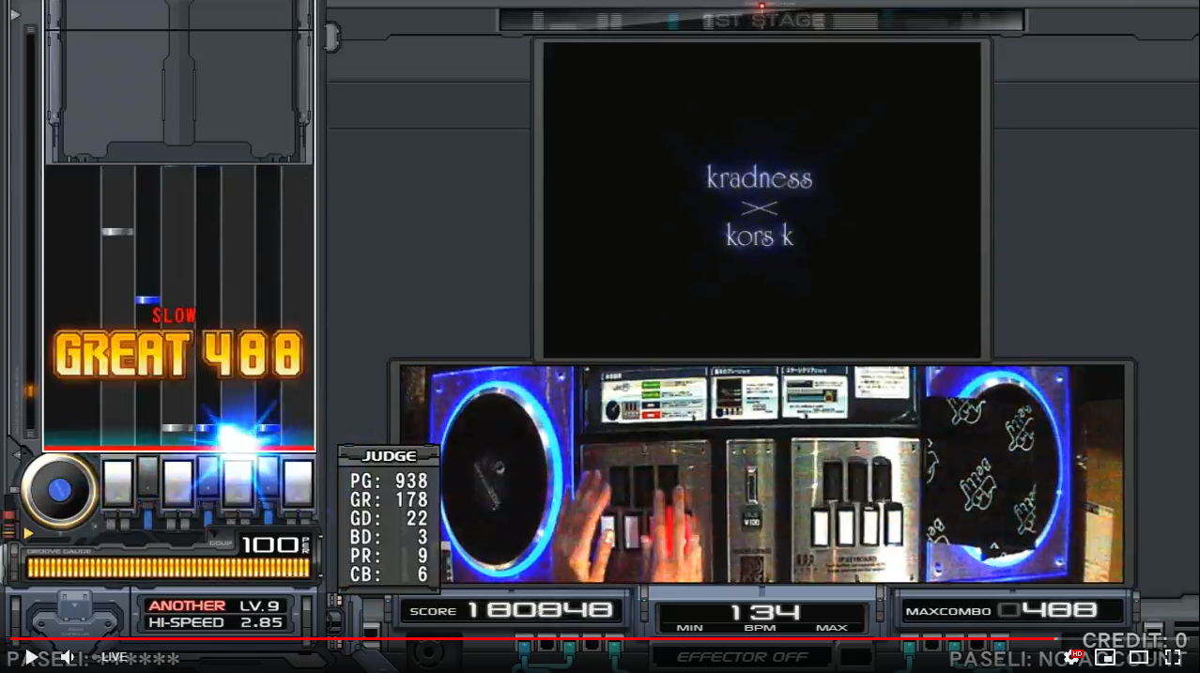The image size is (1200, 673).
Task: Click the turntable scratch disc in the game panel
Action: pyautogui.click(x=59, y=489)
